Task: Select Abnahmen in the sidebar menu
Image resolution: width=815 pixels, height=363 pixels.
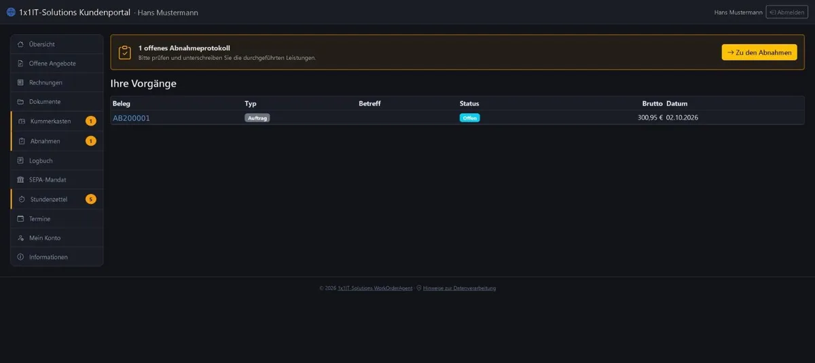Action: [x=57, y=141]
